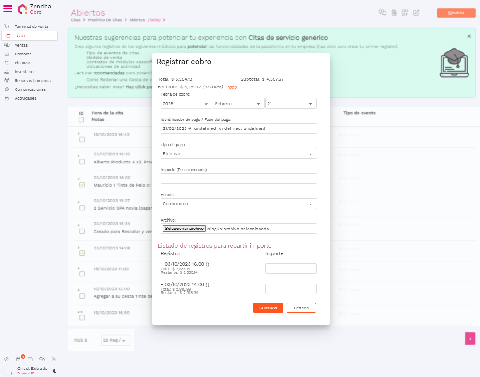The width and height of the screenshot is (480, 377).
Task: Open calendar tasks icon with notification badge
Action: pos(19,359)
